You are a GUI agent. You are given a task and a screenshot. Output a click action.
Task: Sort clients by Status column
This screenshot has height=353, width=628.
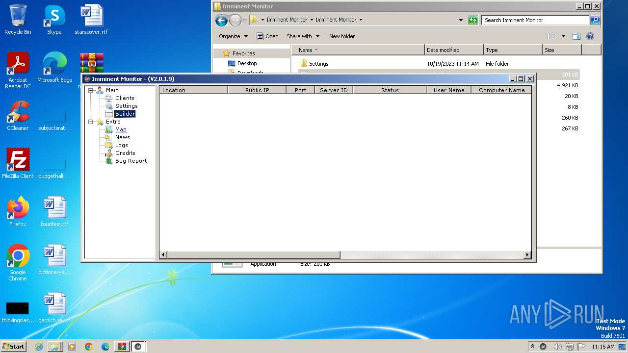(x=390, y=90)
